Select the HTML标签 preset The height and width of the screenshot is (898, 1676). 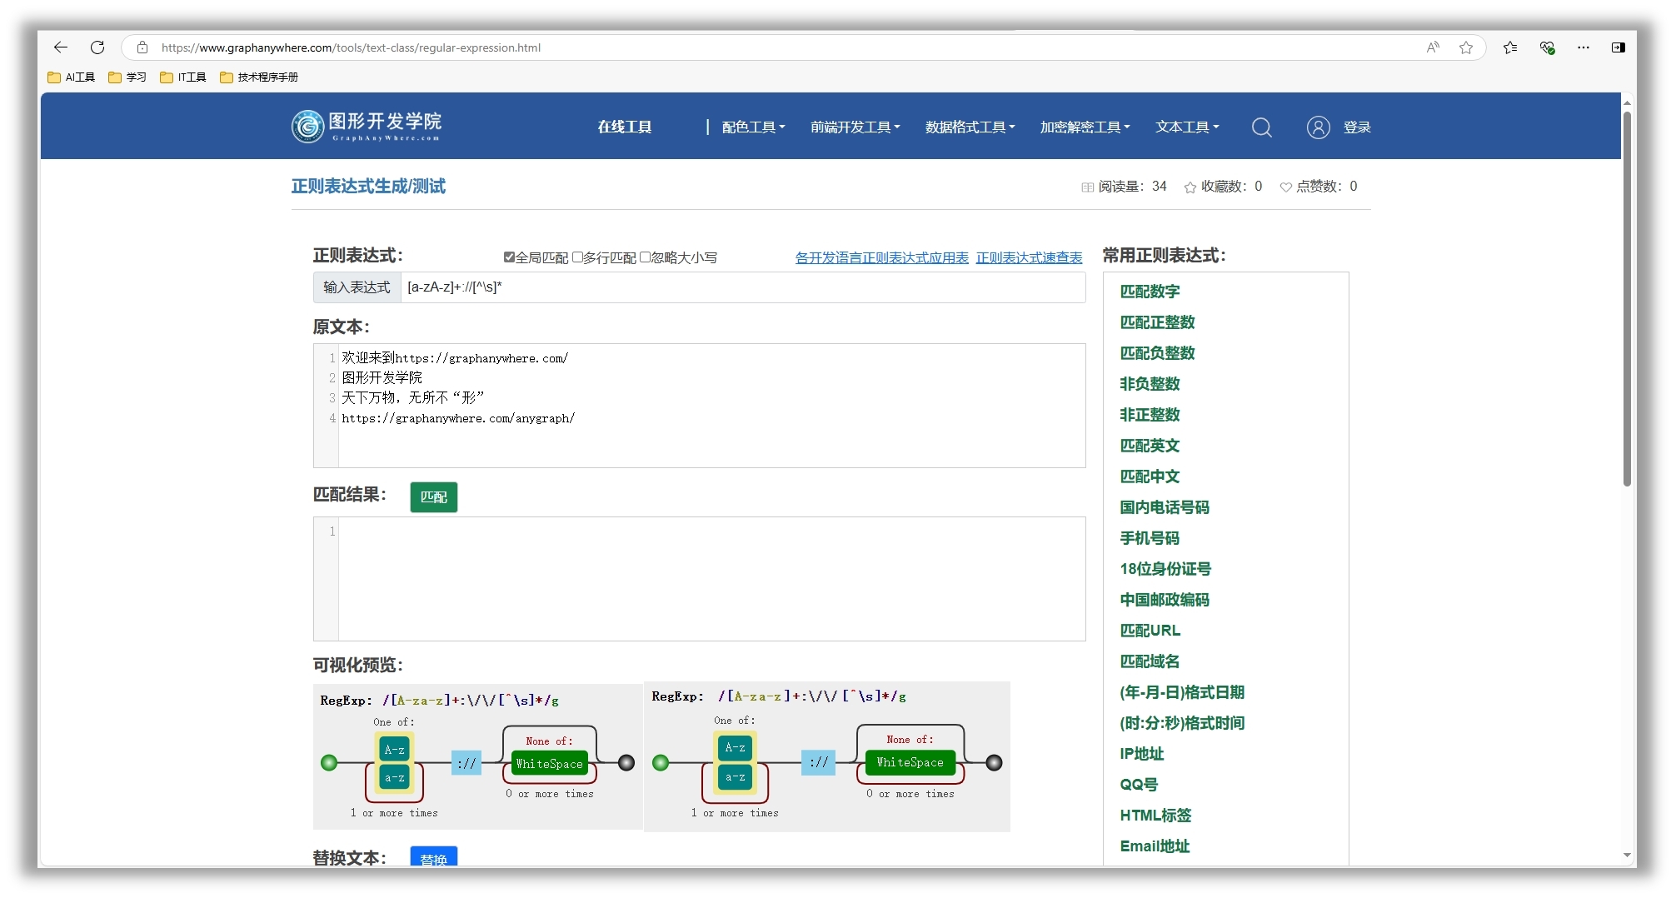(1155, 816)
